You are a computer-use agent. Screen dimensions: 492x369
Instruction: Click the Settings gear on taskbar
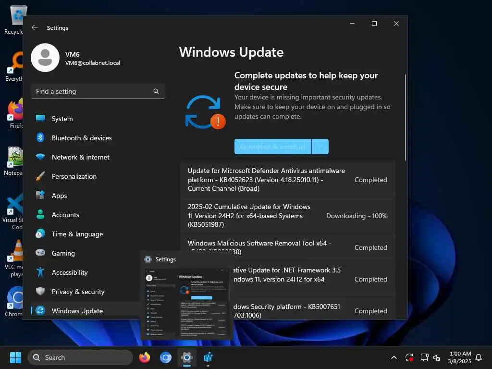[187, 357]
